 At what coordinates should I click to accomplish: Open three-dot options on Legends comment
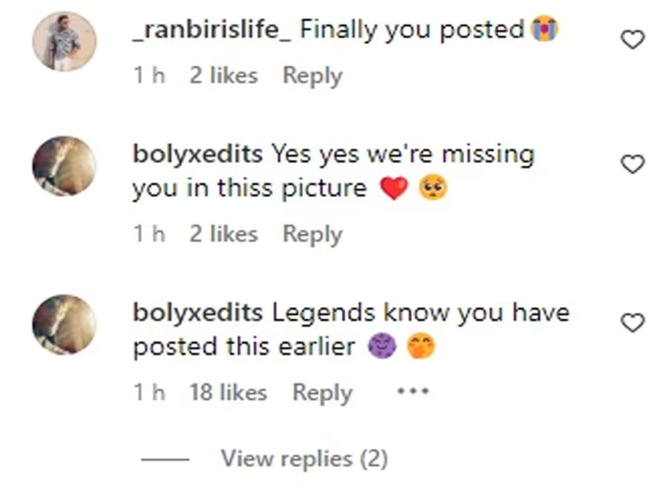(413, 392)
